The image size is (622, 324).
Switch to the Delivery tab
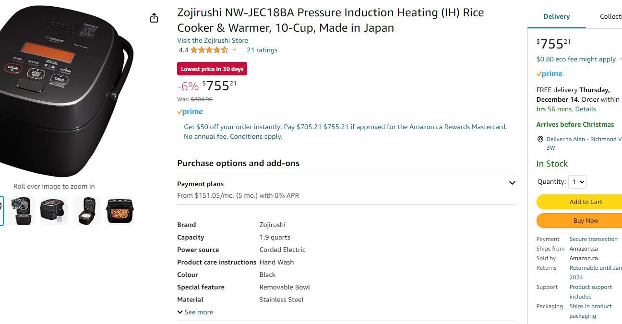tap(557, 16)
